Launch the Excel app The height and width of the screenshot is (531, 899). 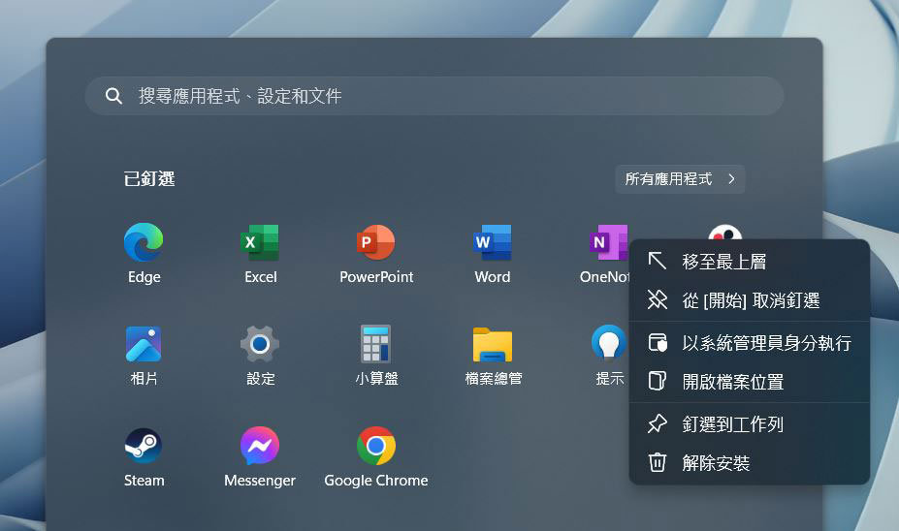point(260,253)
